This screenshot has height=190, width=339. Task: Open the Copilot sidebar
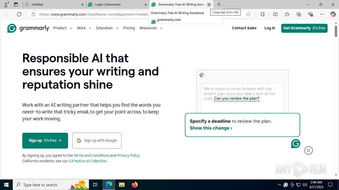pos(333,14)
